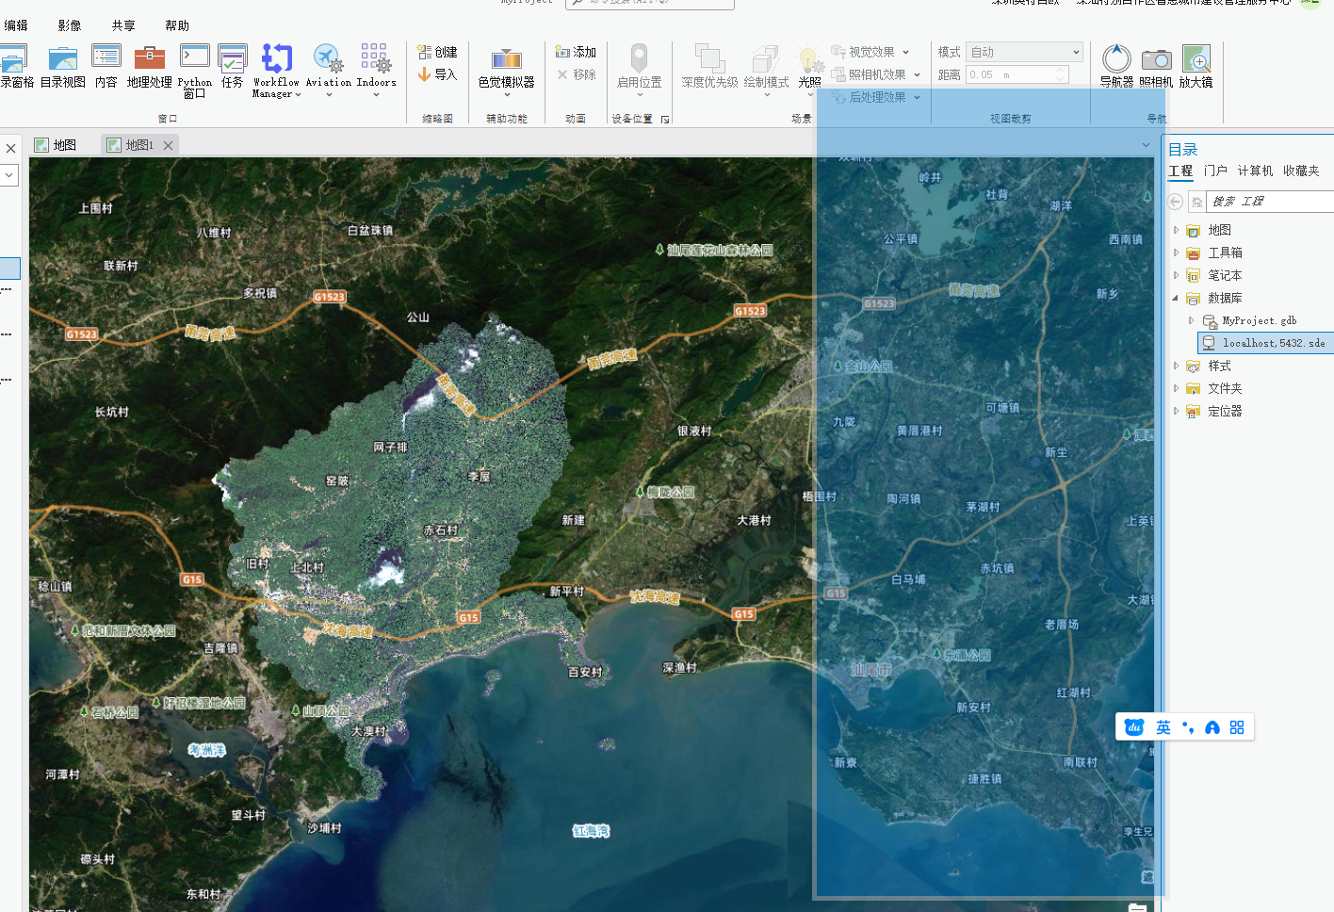
Task: Click the Aviation icon
Action: tap(328, 58)
